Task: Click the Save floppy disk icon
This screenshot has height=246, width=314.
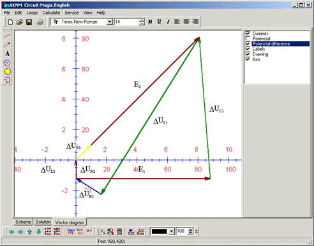Action: click(x=29, y=22)
